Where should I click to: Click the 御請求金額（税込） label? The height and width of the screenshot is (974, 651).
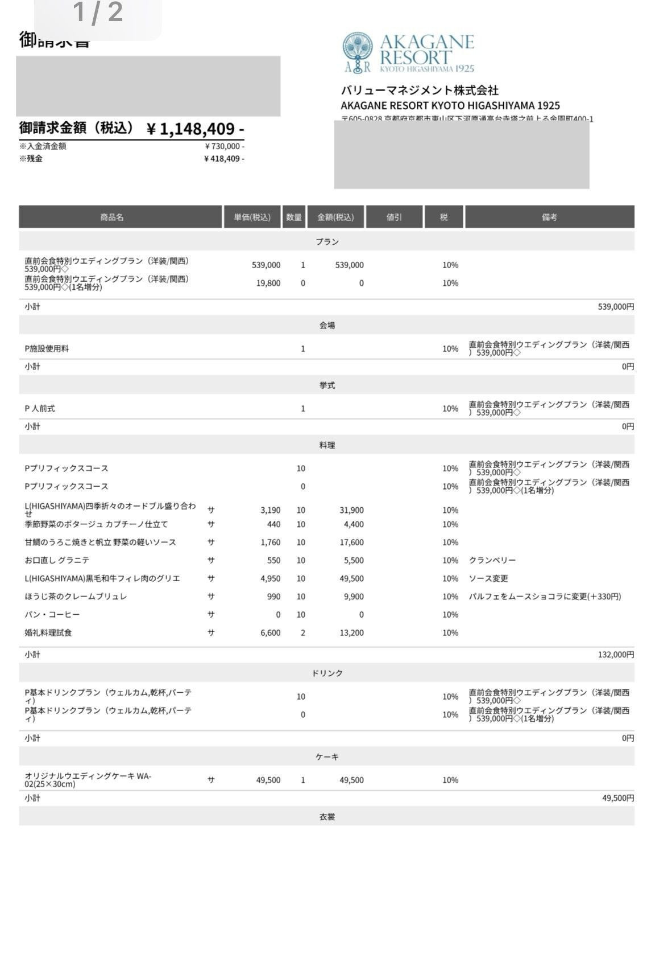tap(77, 128)
